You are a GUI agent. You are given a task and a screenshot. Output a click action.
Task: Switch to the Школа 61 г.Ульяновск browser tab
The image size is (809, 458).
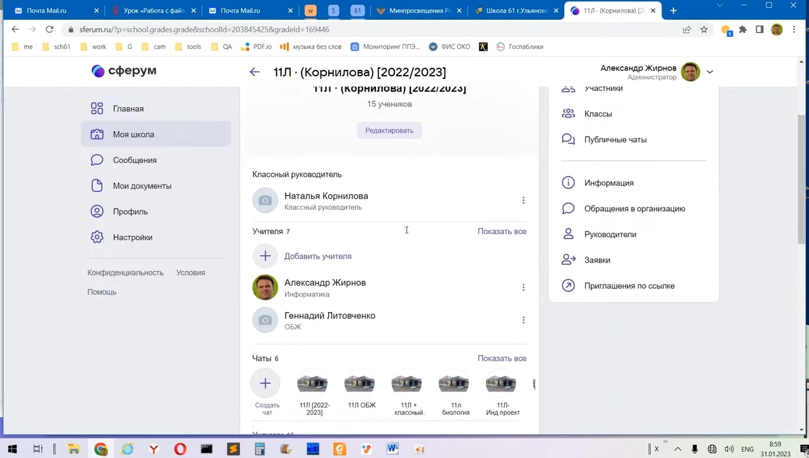(x=516, y=10)
